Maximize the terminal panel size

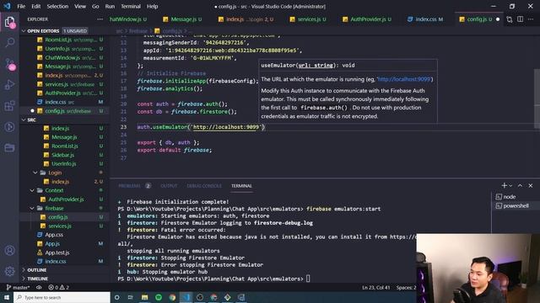520,185
